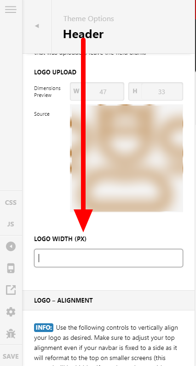
Task: Click the SAVE button
Action: click(x=11, y=356)
